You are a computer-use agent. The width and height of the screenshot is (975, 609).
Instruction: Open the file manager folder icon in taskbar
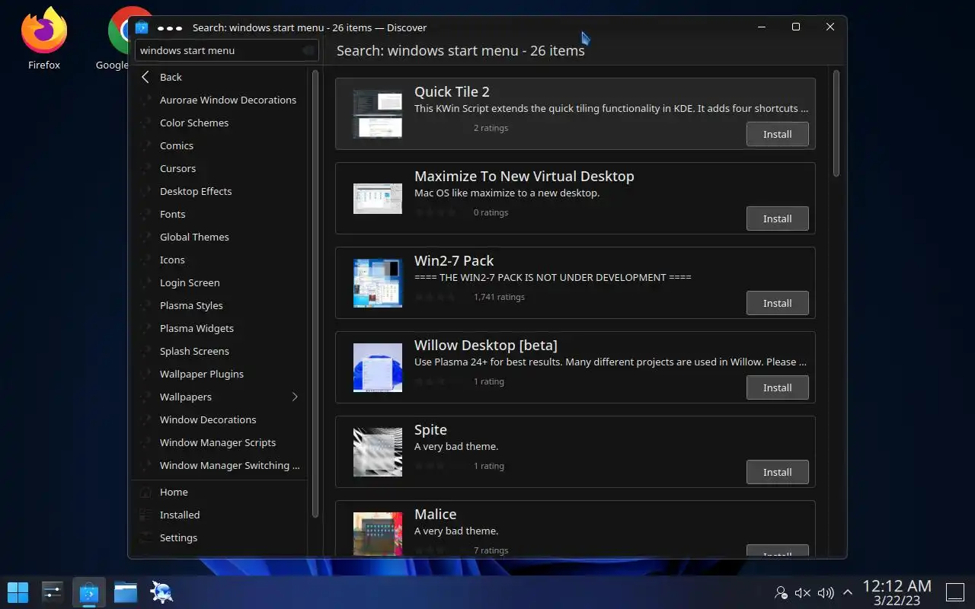pyautogui.click(x=126, y=591)
